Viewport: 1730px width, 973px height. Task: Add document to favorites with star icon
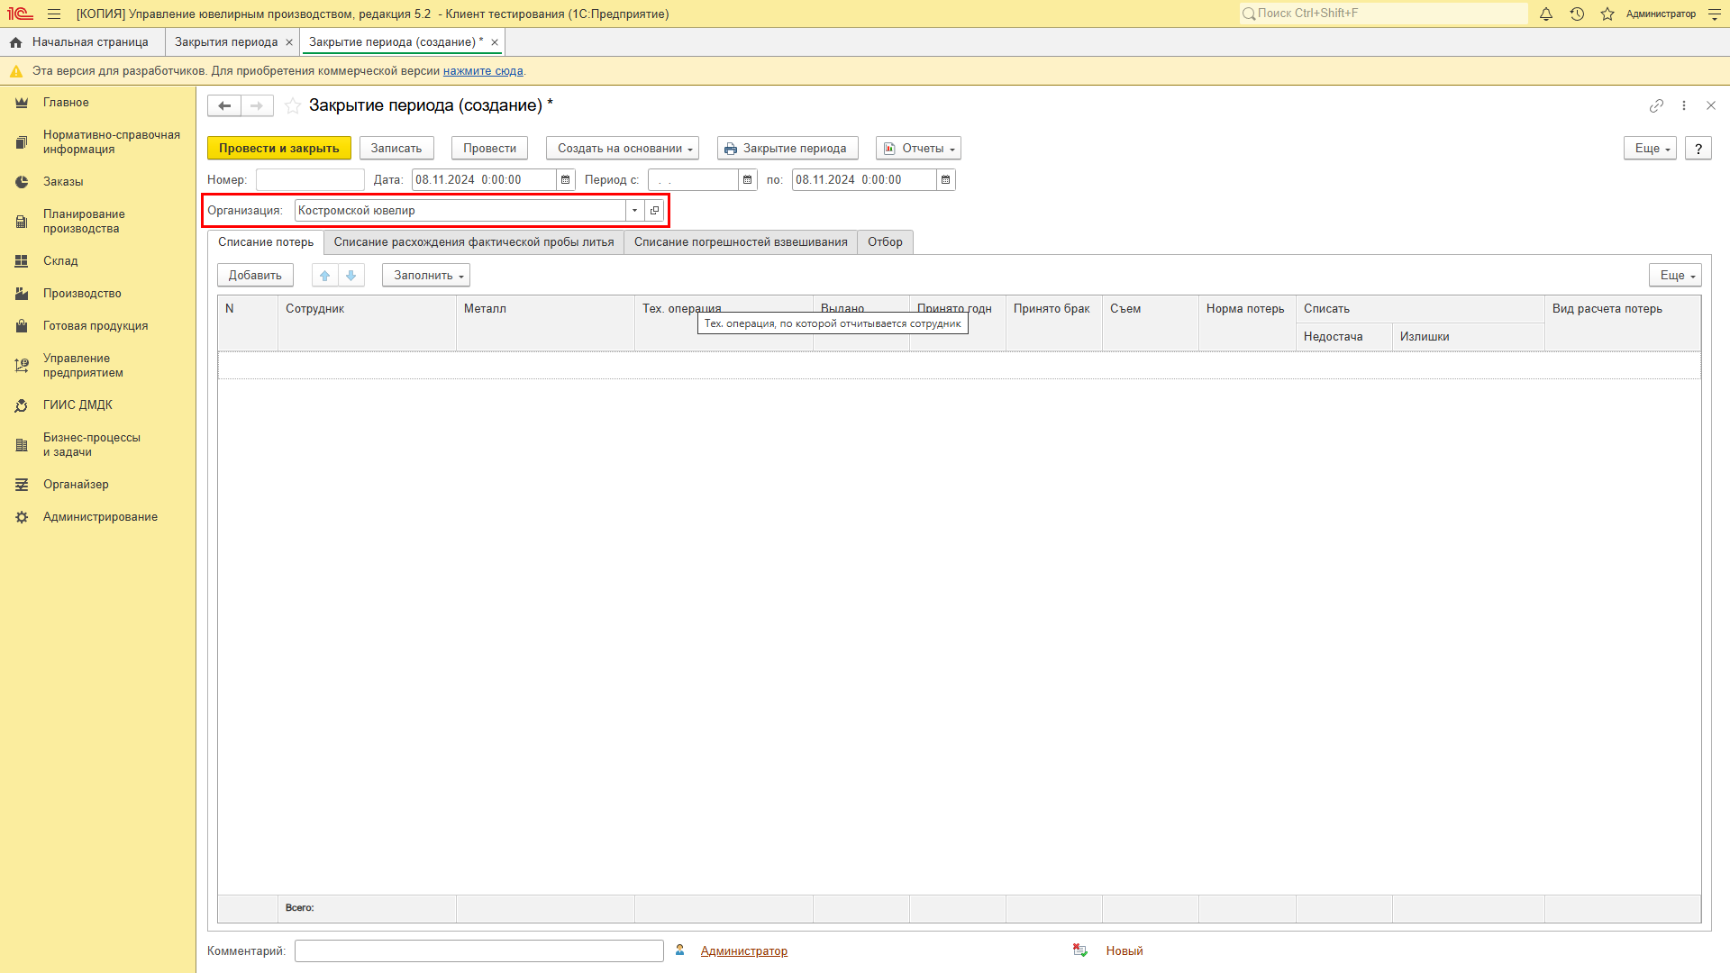tap(293, 105)
